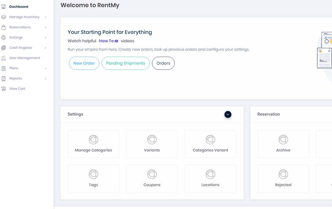Expand the Reports submenu arrow
Image resolution: width=332 pixels, height=209 pixels.
point(45,78)
